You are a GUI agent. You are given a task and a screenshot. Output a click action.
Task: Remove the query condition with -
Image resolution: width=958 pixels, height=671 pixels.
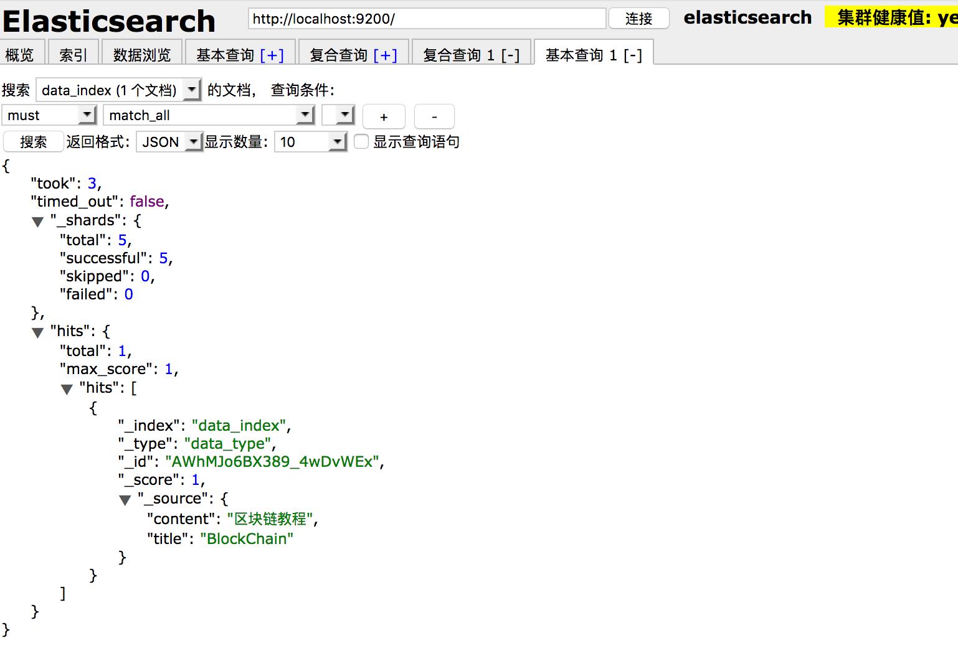(434, 116)
